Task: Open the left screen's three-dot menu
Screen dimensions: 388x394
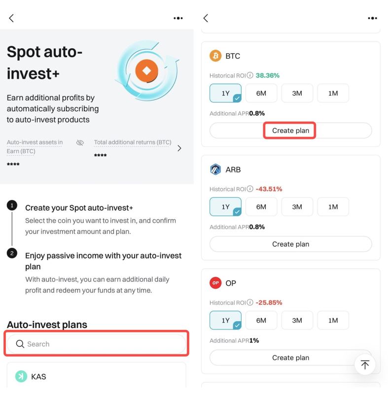Action: pos(178,18)
